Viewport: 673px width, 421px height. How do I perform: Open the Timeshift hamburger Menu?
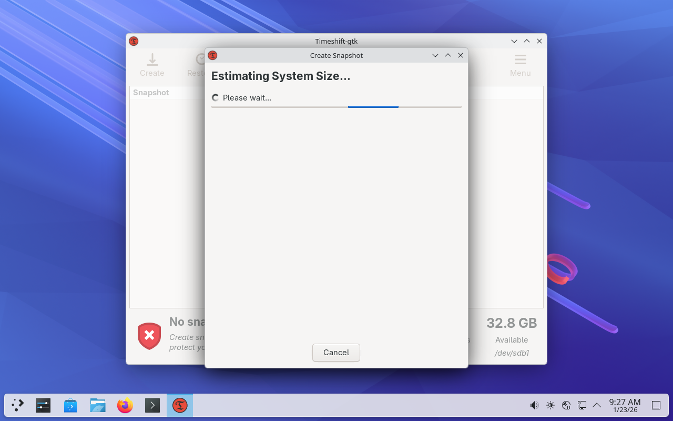520,65
